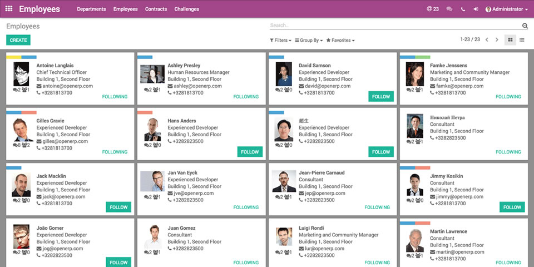Open the apps grid menu
This screenshot has height=267, width=534.
click(x=9, y=9)
